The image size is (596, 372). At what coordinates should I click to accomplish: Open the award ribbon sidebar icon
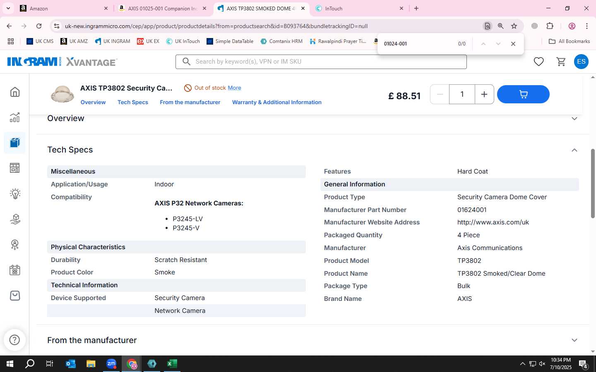pos(15,245)
